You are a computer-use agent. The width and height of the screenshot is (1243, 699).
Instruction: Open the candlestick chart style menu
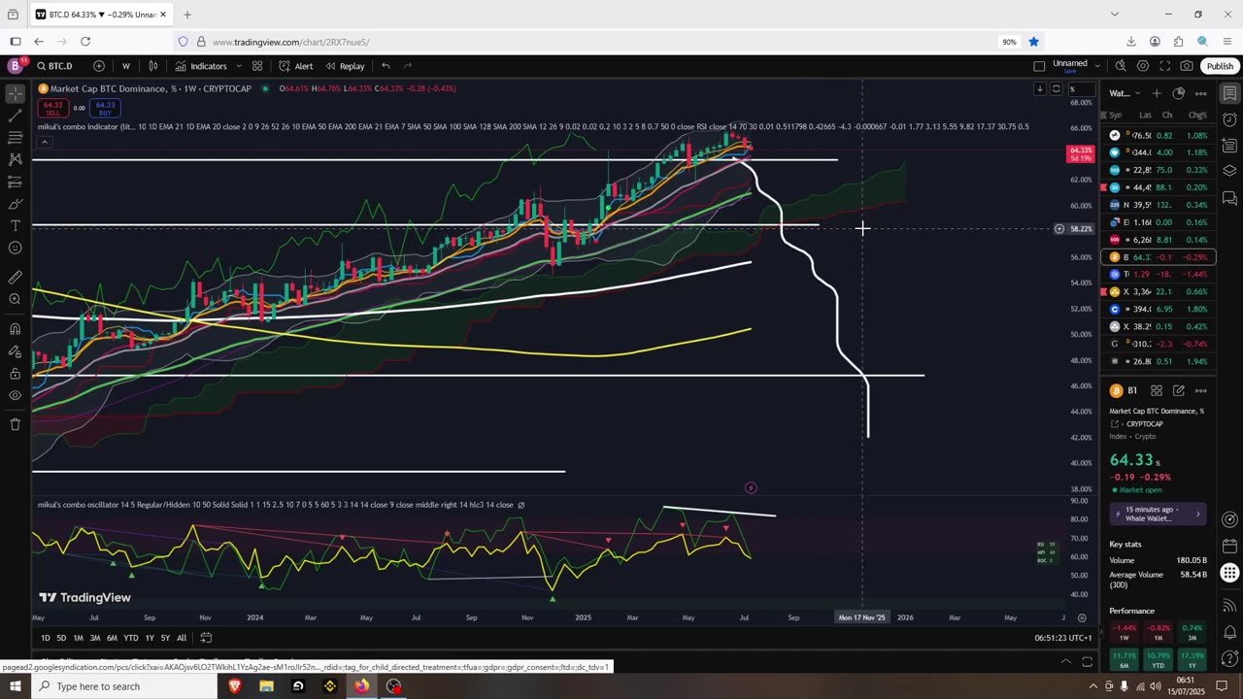153,66
